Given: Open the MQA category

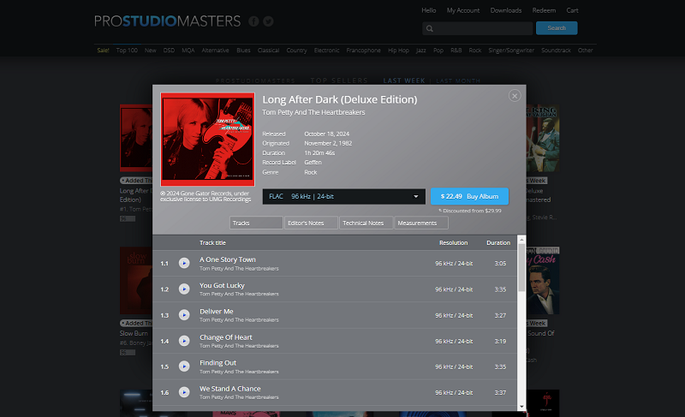Looking at the screenshot, I should click(x=188, y=51).
